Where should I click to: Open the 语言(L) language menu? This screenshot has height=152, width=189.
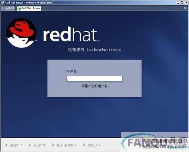click(x=13, y=145)
